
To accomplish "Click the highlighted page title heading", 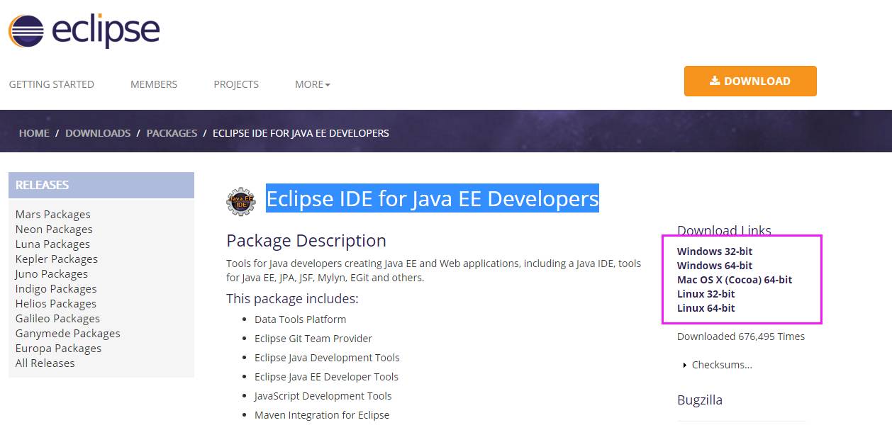I will tap(433, 198).
